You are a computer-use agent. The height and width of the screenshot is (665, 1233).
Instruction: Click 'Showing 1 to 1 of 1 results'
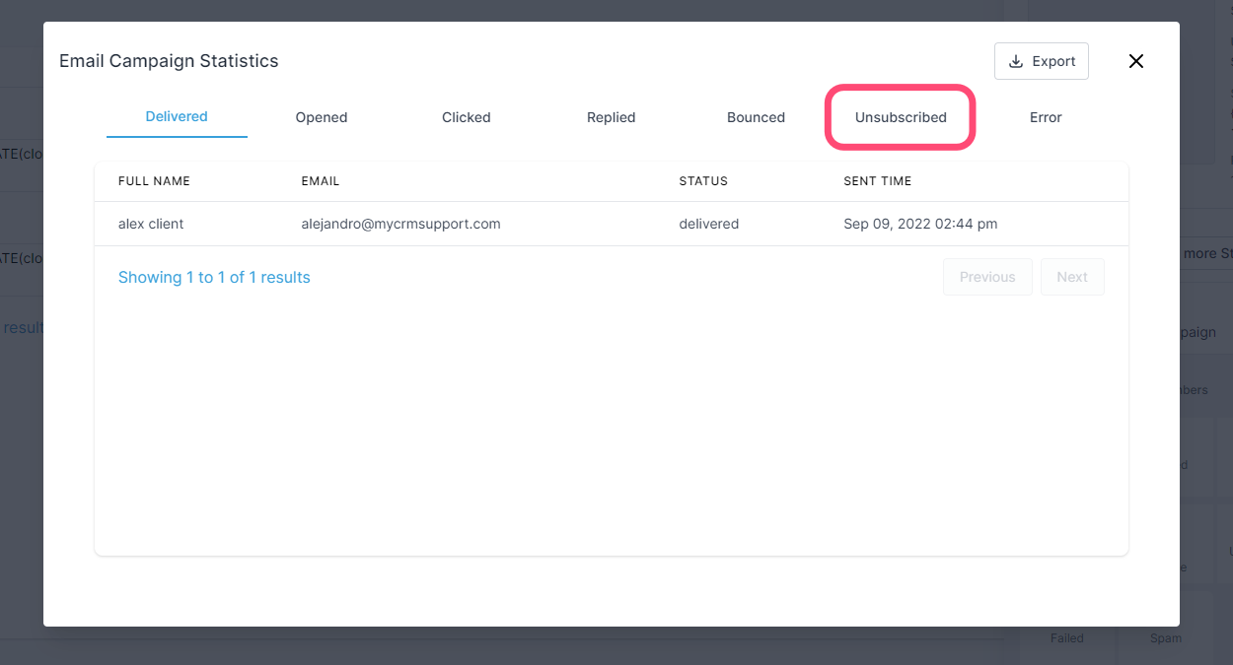[214, 277]
